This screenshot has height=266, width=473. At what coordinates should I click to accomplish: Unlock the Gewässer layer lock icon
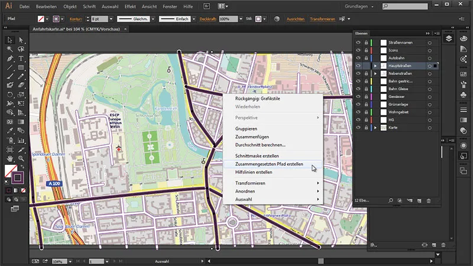click(366, 96)
